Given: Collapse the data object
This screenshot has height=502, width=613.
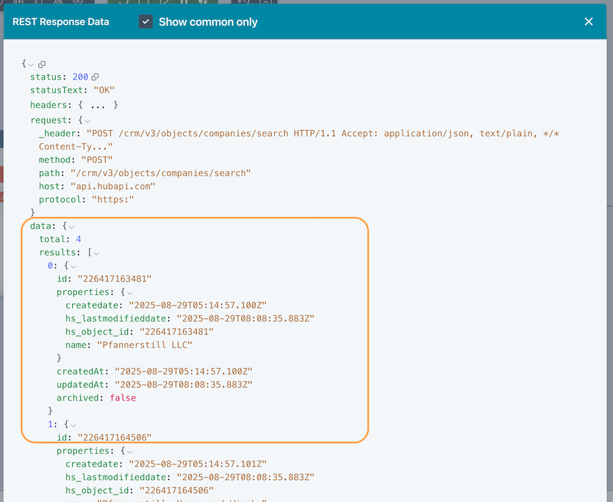Looking at the screenshot, I should pos(72,225).
